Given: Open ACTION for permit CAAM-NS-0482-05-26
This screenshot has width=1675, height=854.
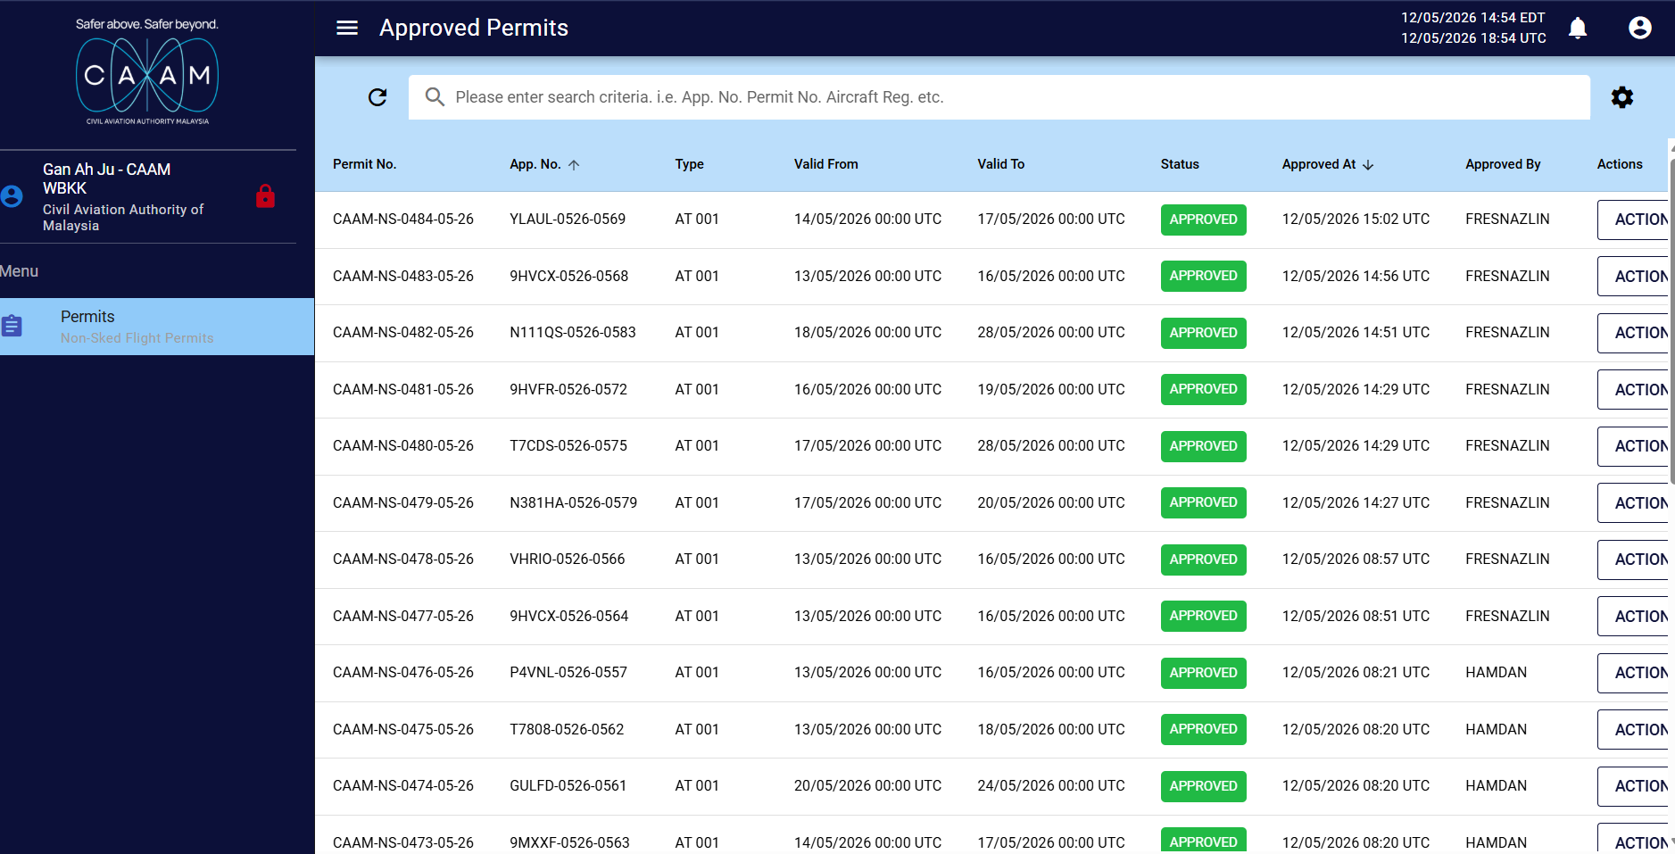Looking at the screenshot, I should [x=1633, y=333].
